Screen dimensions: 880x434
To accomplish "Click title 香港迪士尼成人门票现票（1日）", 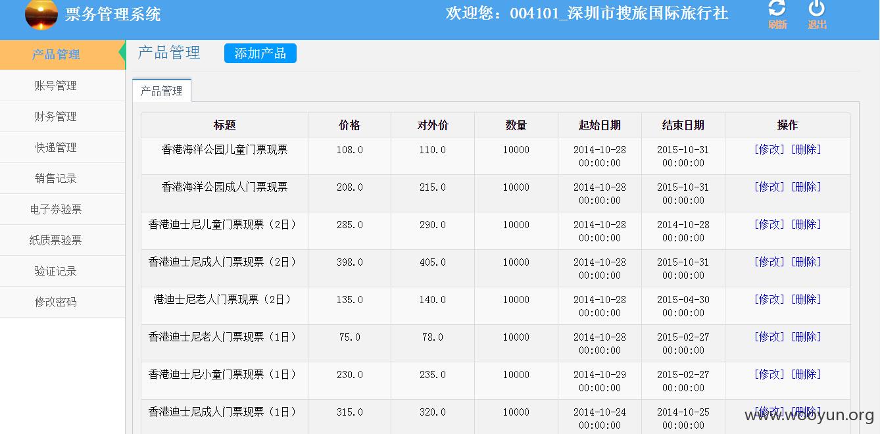I will [x=225, y=412].
